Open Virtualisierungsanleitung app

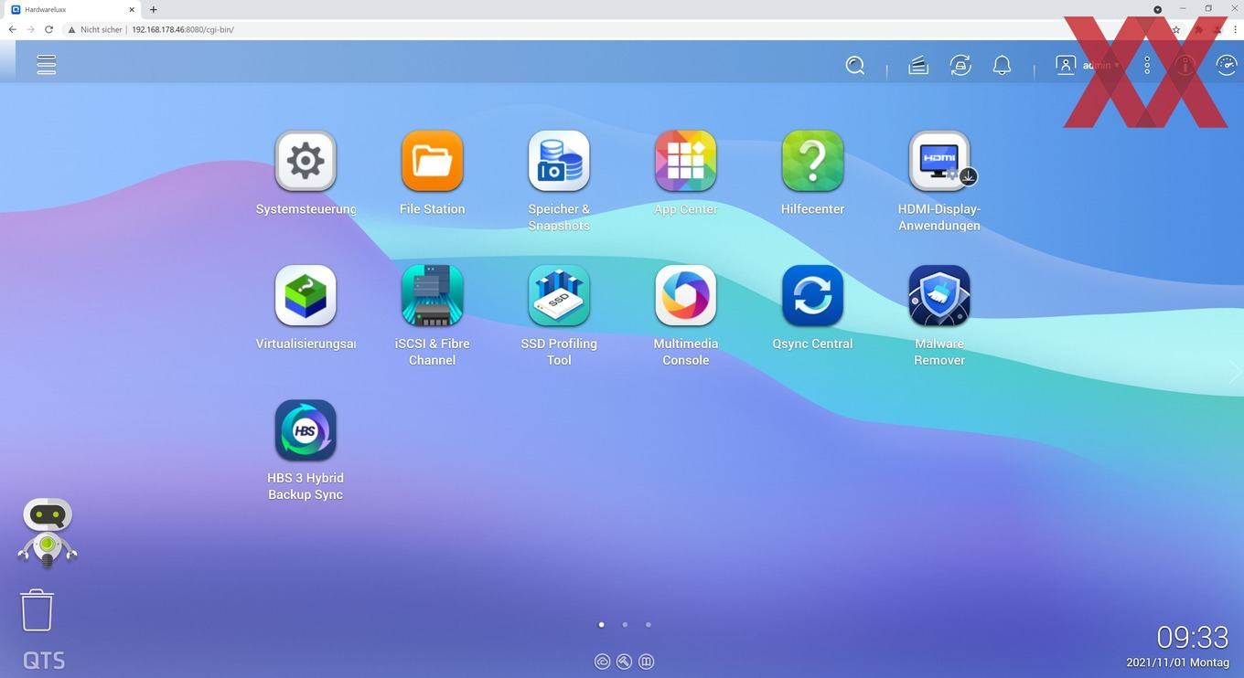point(306,296)
